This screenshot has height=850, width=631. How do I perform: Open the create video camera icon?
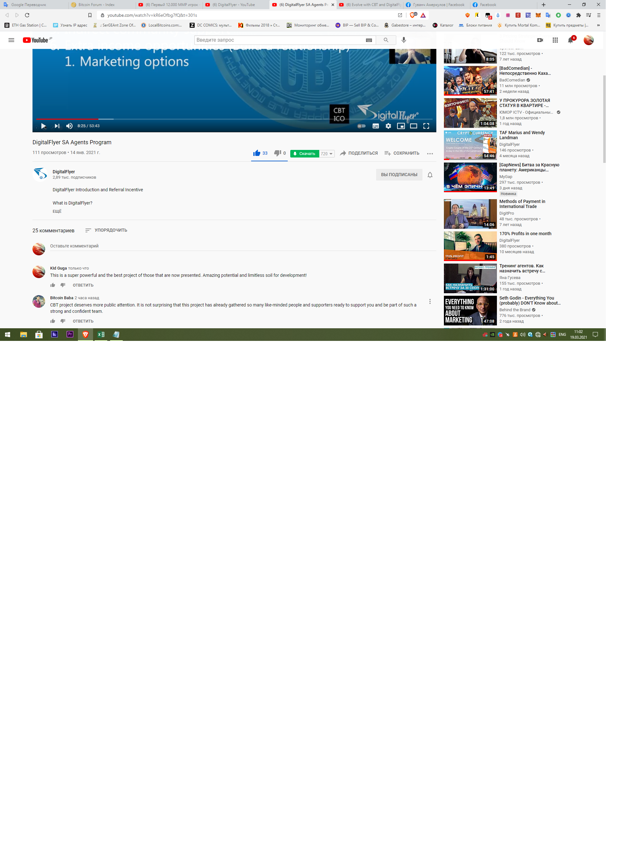coord(540,40)
